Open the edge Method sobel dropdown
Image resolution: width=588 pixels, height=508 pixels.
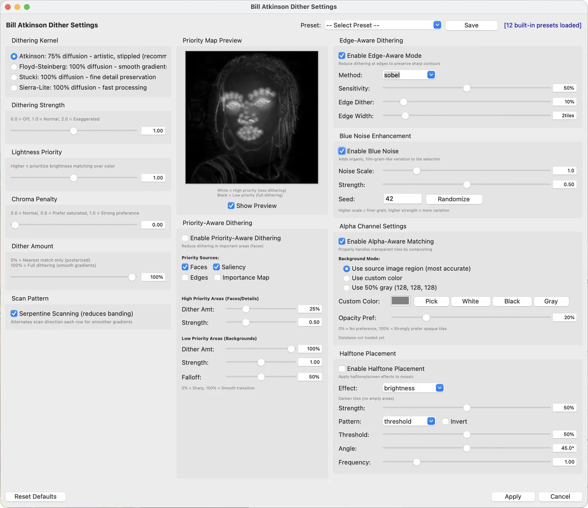(x=409, y=75)
